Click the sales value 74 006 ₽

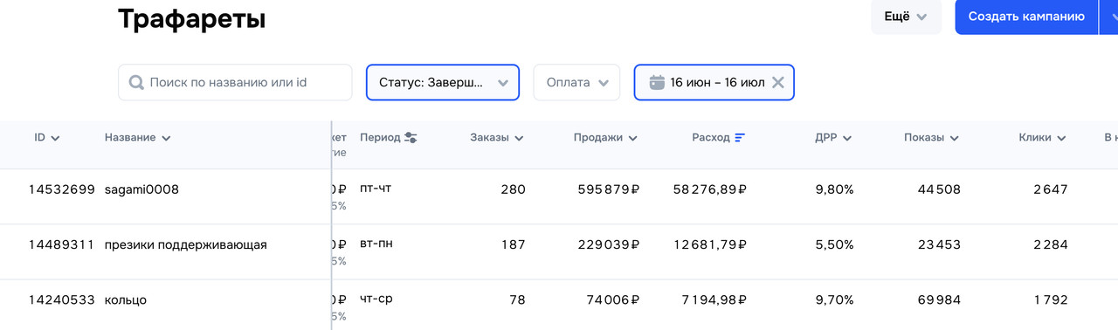click(x=613, y=300)
